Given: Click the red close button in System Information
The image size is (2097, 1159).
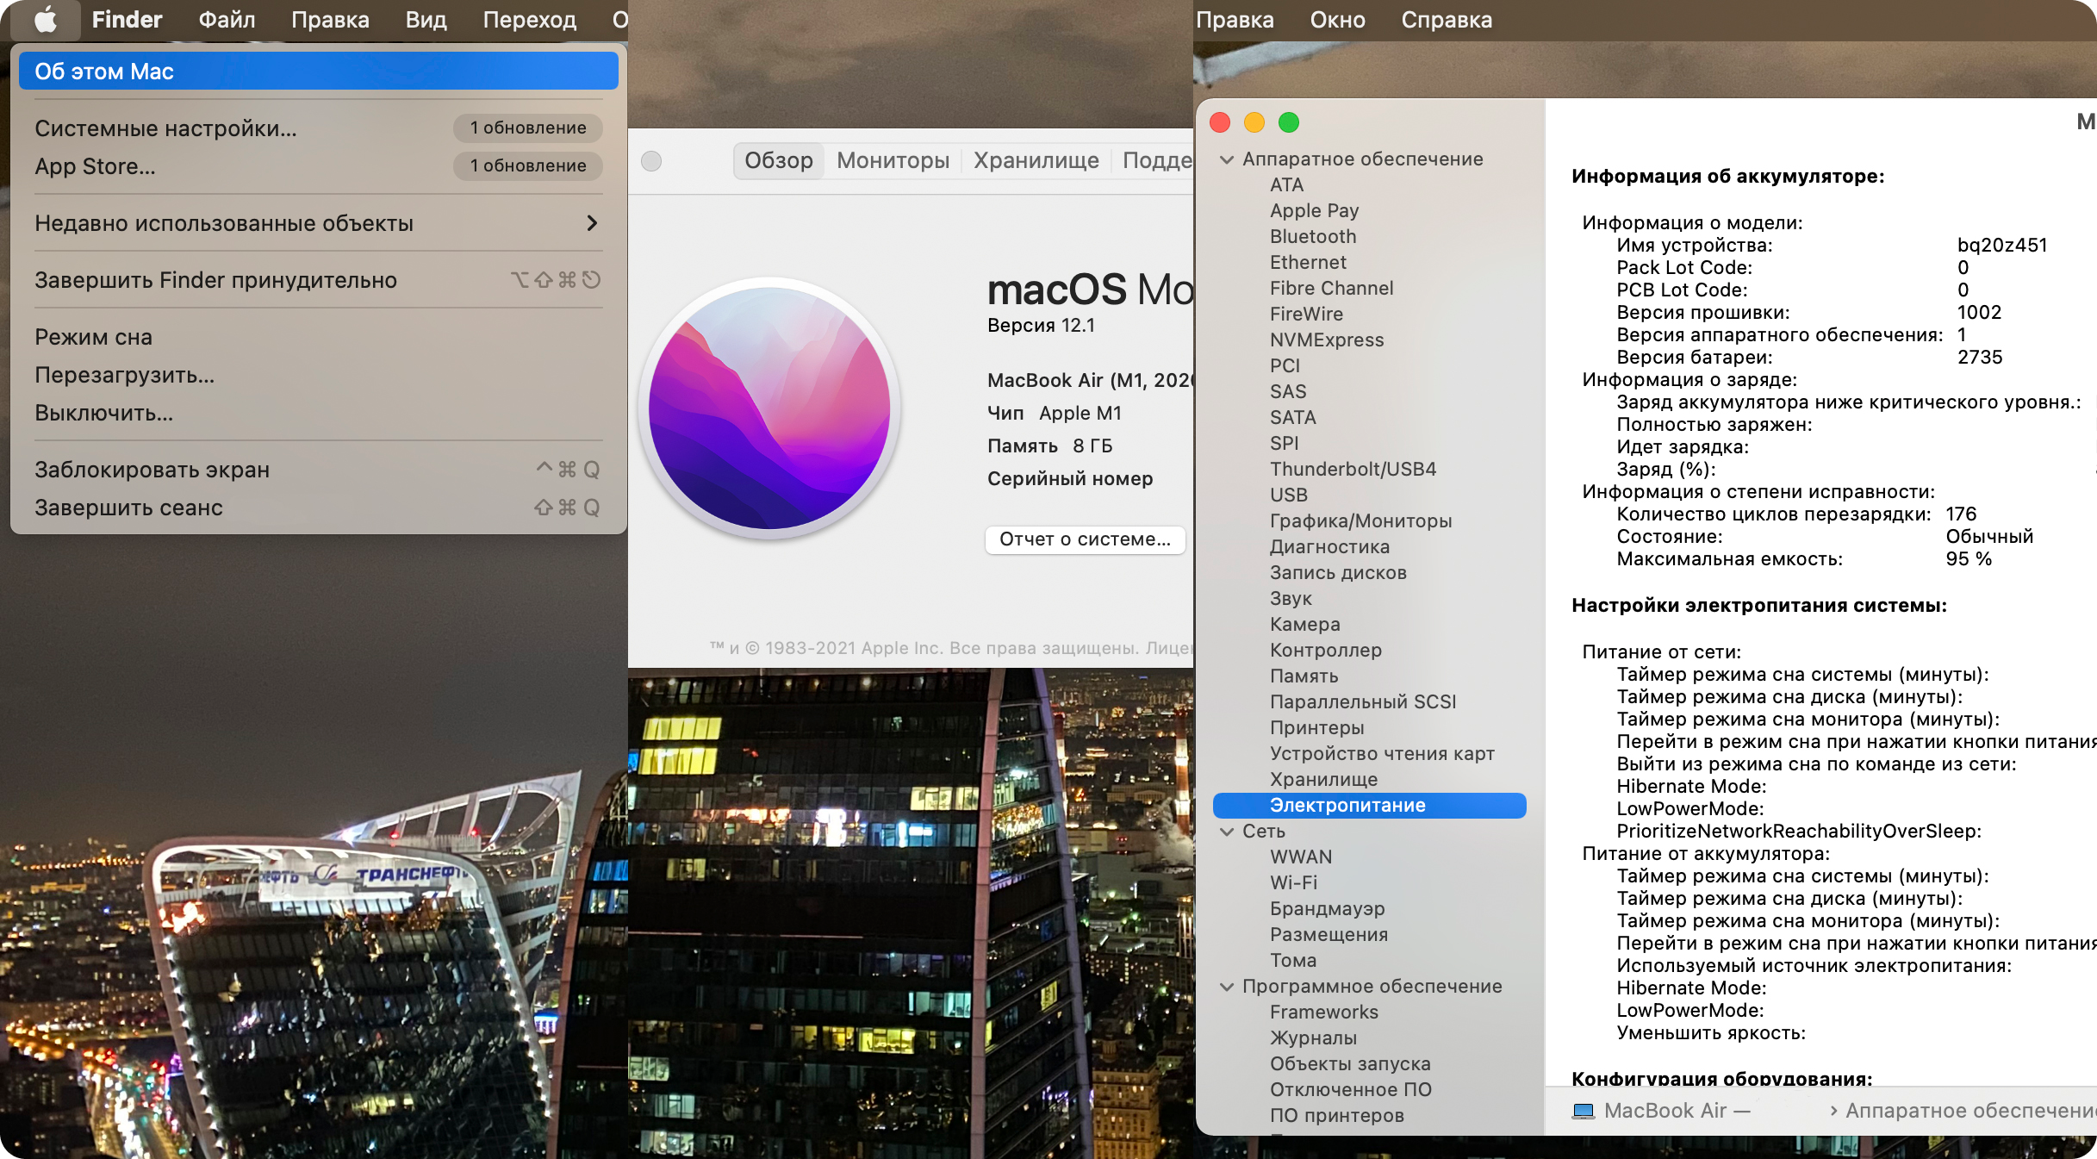Looking at the screenshot, I should (x=1220, y=122).
